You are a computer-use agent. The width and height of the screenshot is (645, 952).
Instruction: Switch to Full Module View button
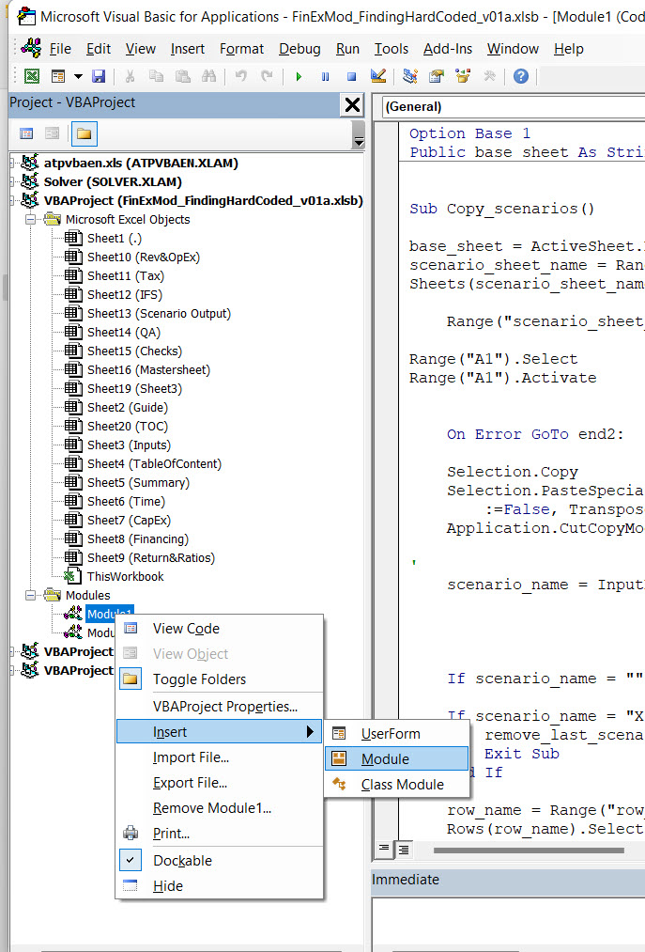point(403,850)
